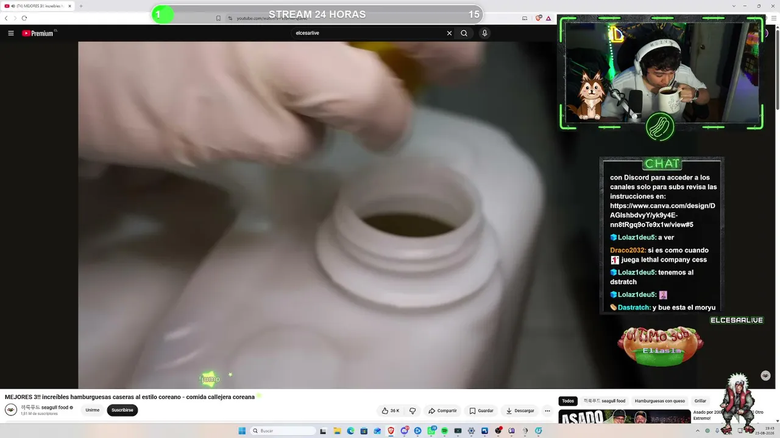Open the ASADO recommended video thumbnail
Screen dimensions: 780x438
[625, 417]
